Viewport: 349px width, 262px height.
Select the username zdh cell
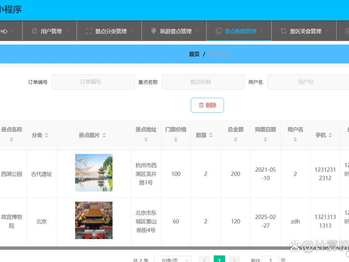pos(295,221)
